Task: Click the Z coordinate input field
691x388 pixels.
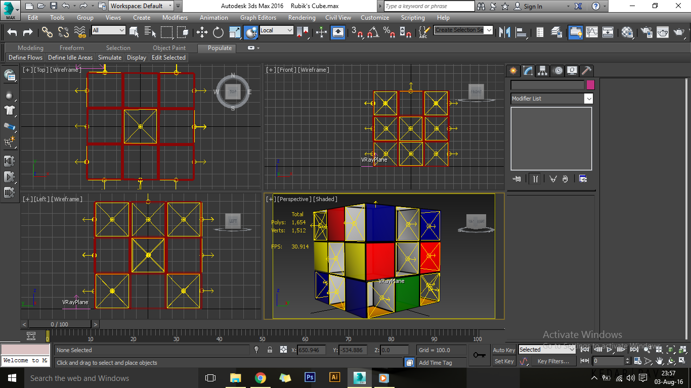Action: 394,350
